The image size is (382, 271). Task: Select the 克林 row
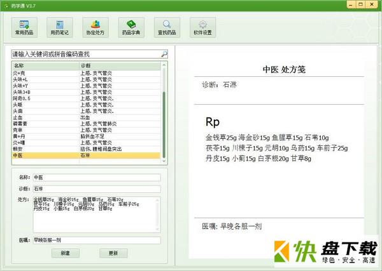click(87, 130)
